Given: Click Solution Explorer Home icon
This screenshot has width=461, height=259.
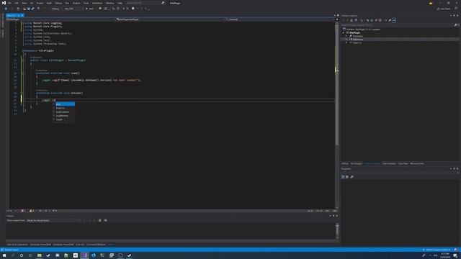Looking at the screenshot, I should (352, 20).
